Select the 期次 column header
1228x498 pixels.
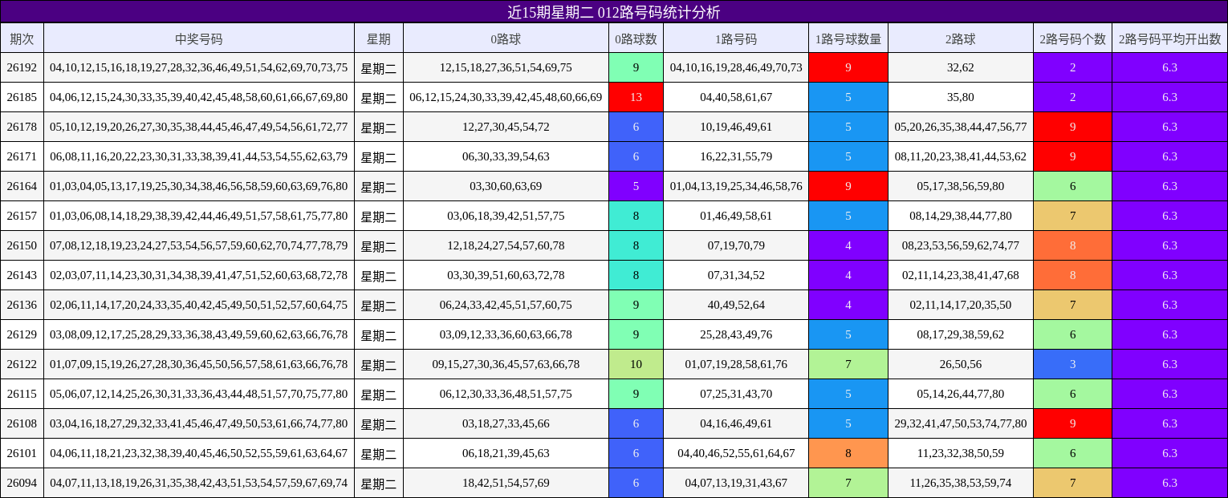[x=22, y=38]
